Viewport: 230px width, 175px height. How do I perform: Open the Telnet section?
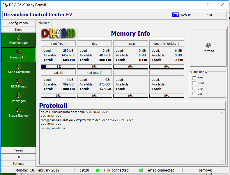click(18, 150)
